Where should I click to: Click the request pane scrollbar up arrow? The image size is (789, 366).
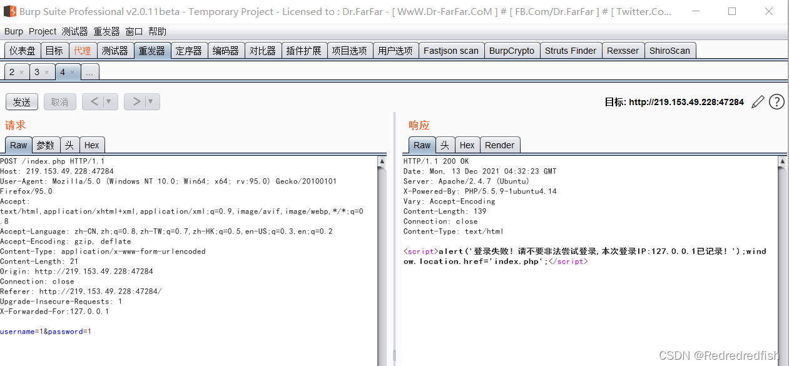click(x=382, y=161)
